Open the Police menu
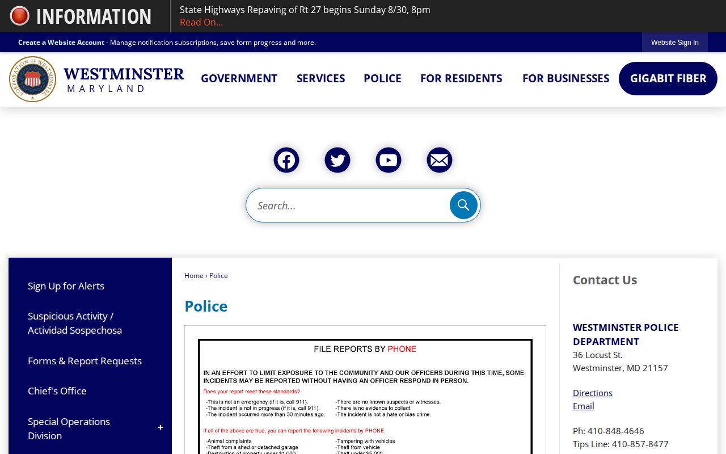This screenshot has width=726, height=454. (382, 78)
